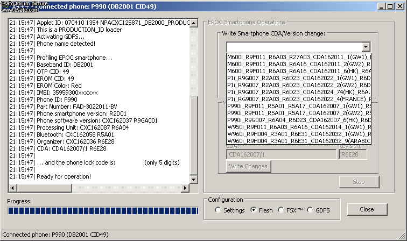Choose P1i CDA162024_74(HK) entry
407x241 pixels.
coord(299,92)
